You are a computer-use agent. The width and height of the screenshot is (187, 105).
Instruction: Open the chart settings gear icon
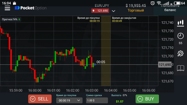(x=180, y=54)
